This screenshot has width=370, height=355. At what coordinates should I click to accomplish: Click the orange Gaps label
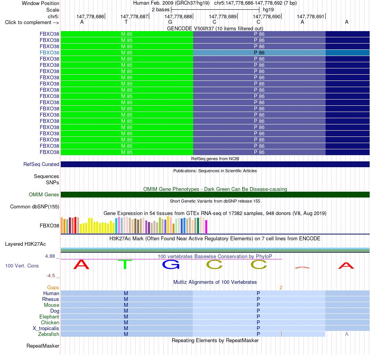click(x=53, y=287)
